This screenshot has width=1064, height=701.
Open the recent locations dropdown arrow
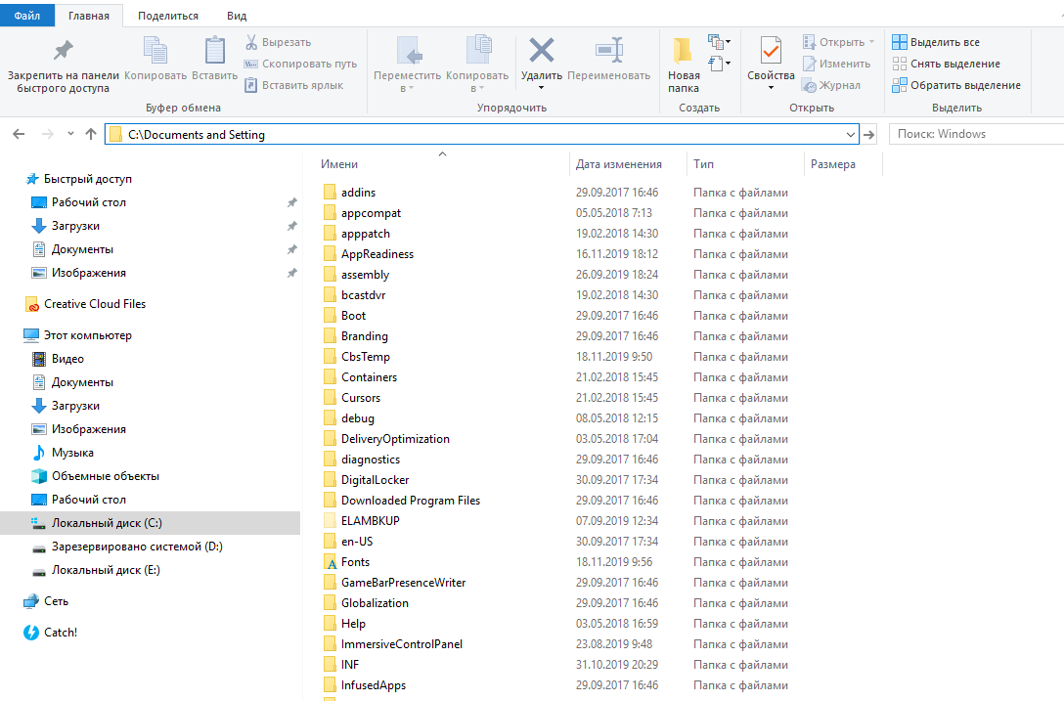[x=70, y=134]
